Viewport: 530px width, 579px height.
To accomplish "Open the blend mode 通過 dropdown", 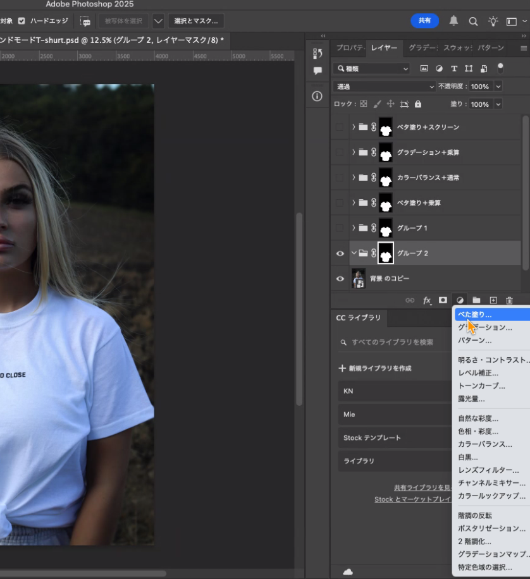I will pyautogui.click(x=384, y=87).
